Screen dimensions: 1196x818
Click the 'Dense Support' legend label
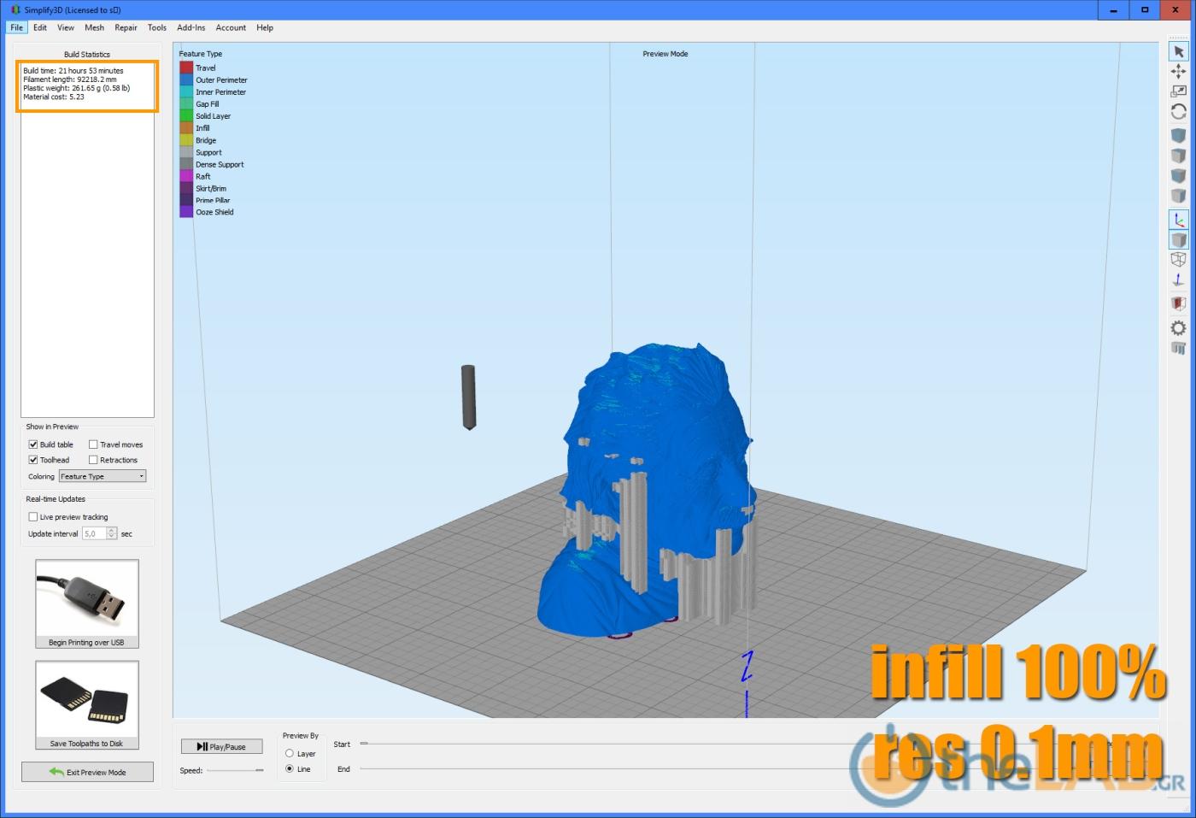(220, 164)
